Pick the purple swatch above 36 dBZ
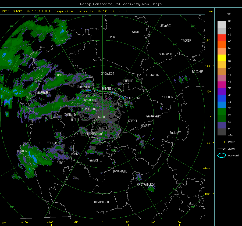This screenshot has height=226, width=242. pyautogui.click(x=222, y=91)
